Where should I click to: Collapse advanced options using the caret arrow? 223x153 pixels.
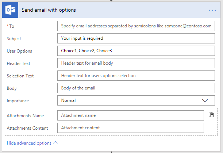point(55,143)
